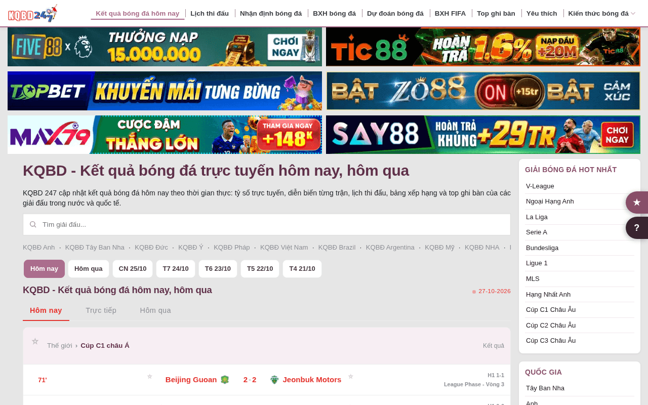The image size is (648, 405).
Task: Go to Top ghi bàn
Action: 496,13
